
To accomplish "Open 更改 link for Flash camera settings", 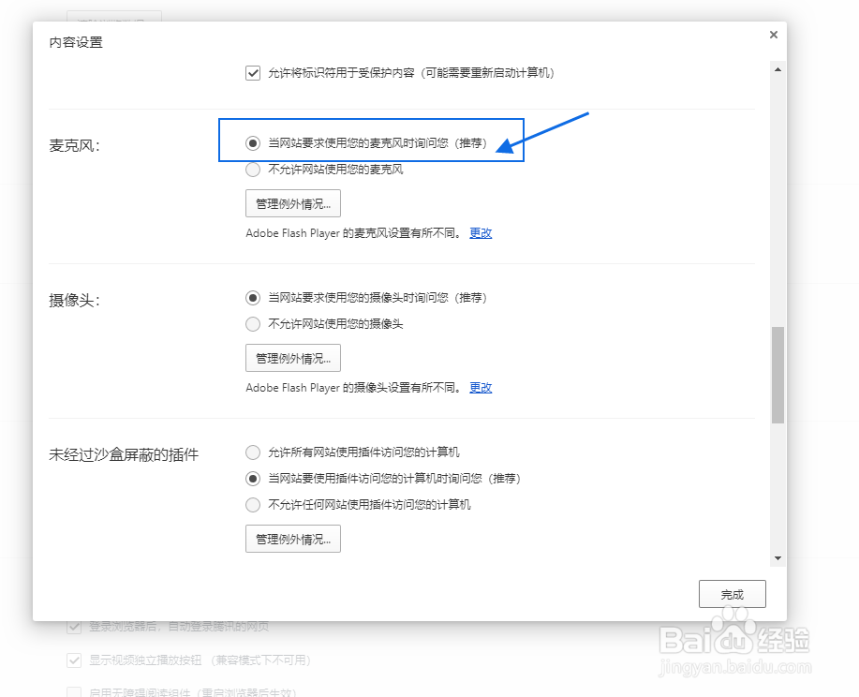I will [x=481, y=388].
